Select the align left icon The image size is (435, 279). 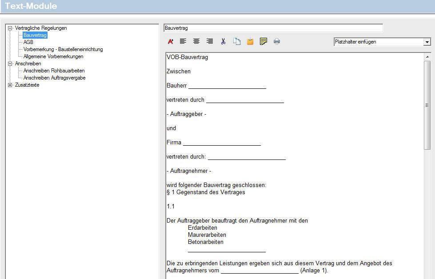coord(183,41)
